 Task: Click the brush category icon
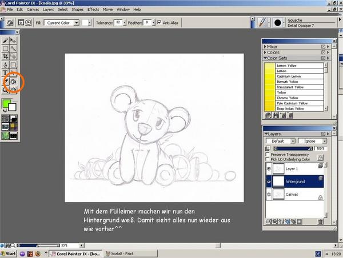(x=262, y=22)
